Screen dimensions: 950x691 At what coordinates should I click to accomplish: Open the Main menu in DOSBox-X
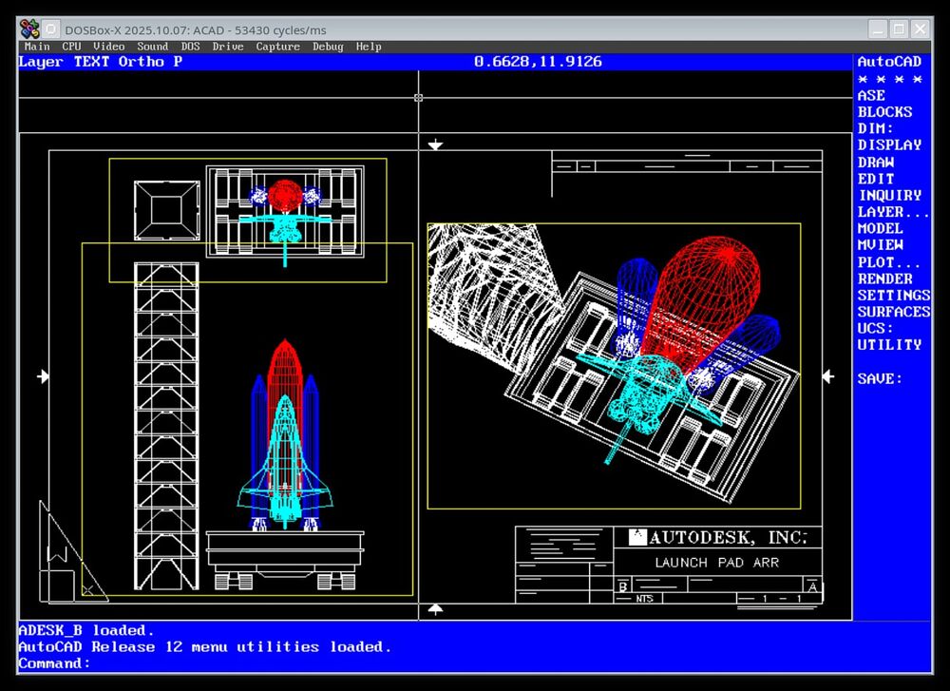coord(37,47)
